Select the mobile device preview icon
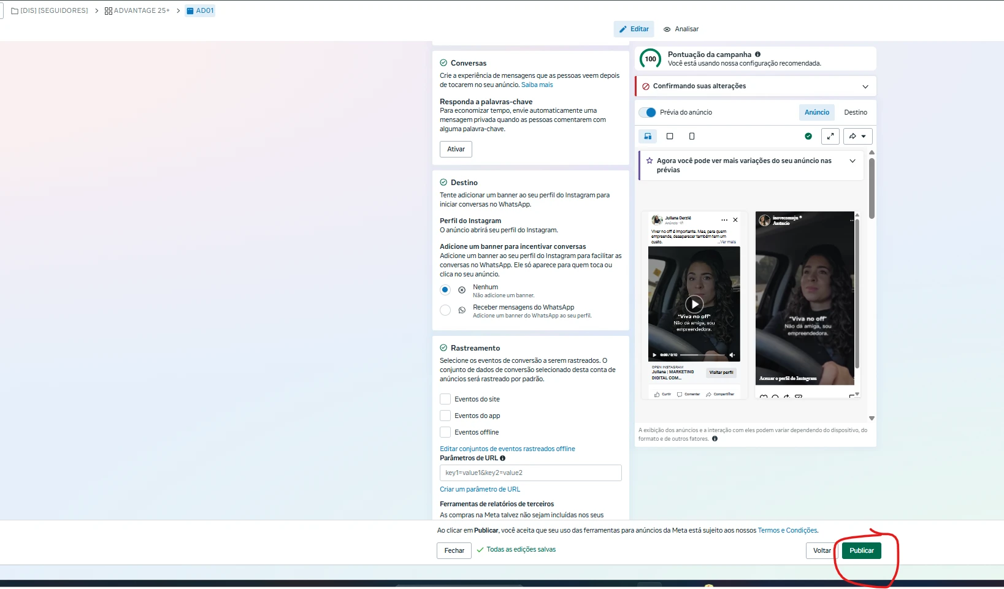 pos(692,136)
